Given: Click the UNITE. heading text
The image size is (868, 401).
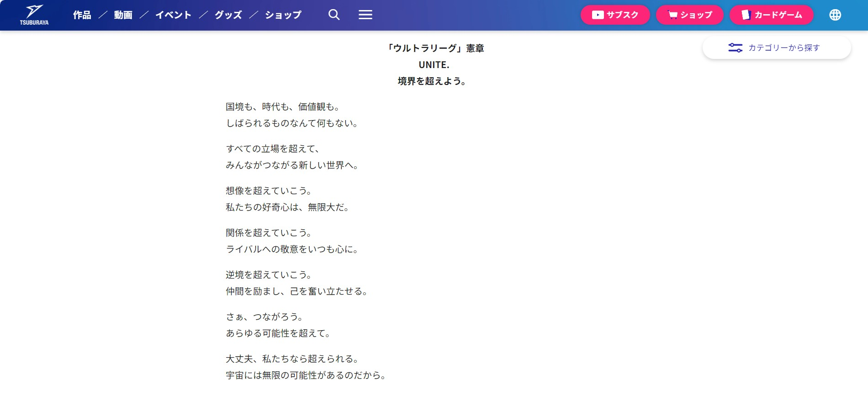Looking at the screenshot, I should click(434, 65).
